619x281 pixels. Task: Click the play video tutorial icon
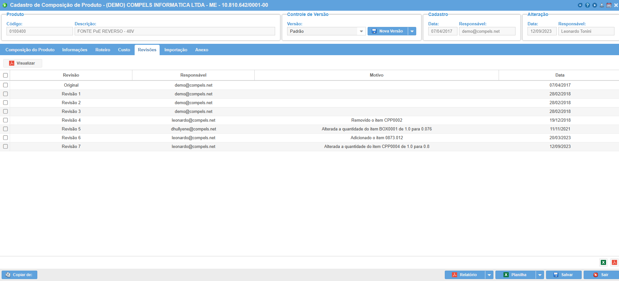595,5
